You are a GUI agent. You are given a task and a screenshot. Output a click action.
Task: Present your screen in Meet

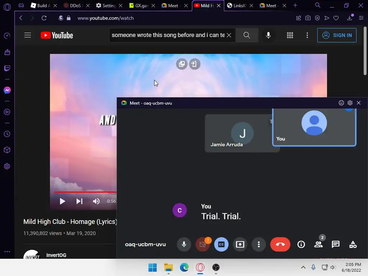coord(240,244)
